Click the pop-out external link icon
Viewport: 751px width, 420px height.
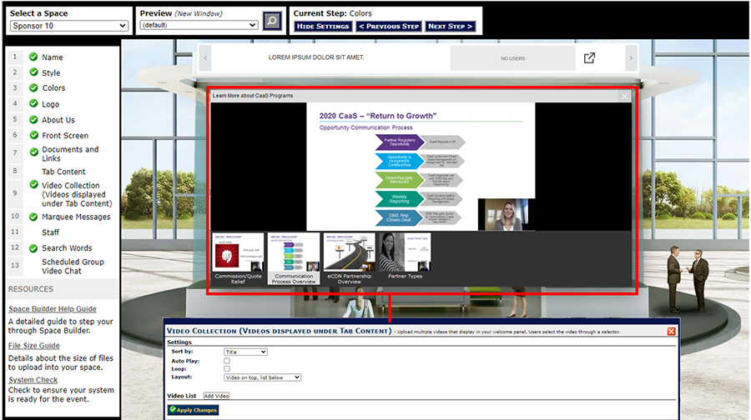pyautogui.click(x=589, y=58)
